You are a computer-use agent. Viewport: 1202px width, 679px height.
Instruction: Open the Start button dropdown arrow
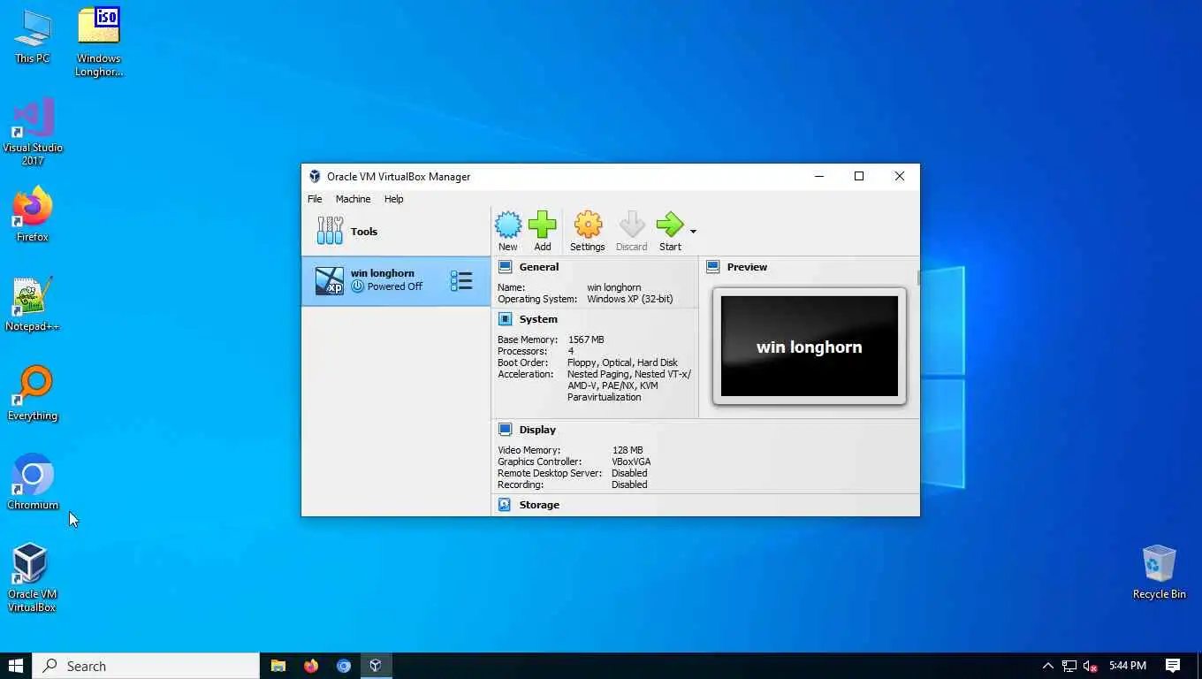pos(693,232)
